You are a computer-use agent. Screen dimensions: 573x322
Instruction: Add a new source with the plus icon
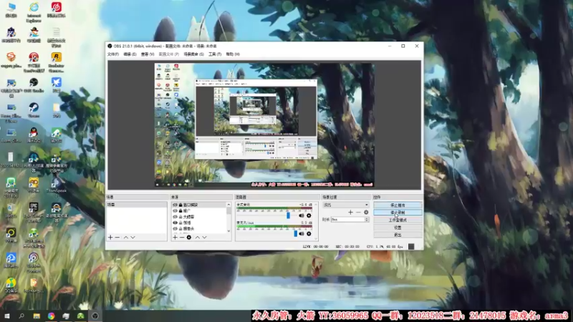click(x=175, y=238)
